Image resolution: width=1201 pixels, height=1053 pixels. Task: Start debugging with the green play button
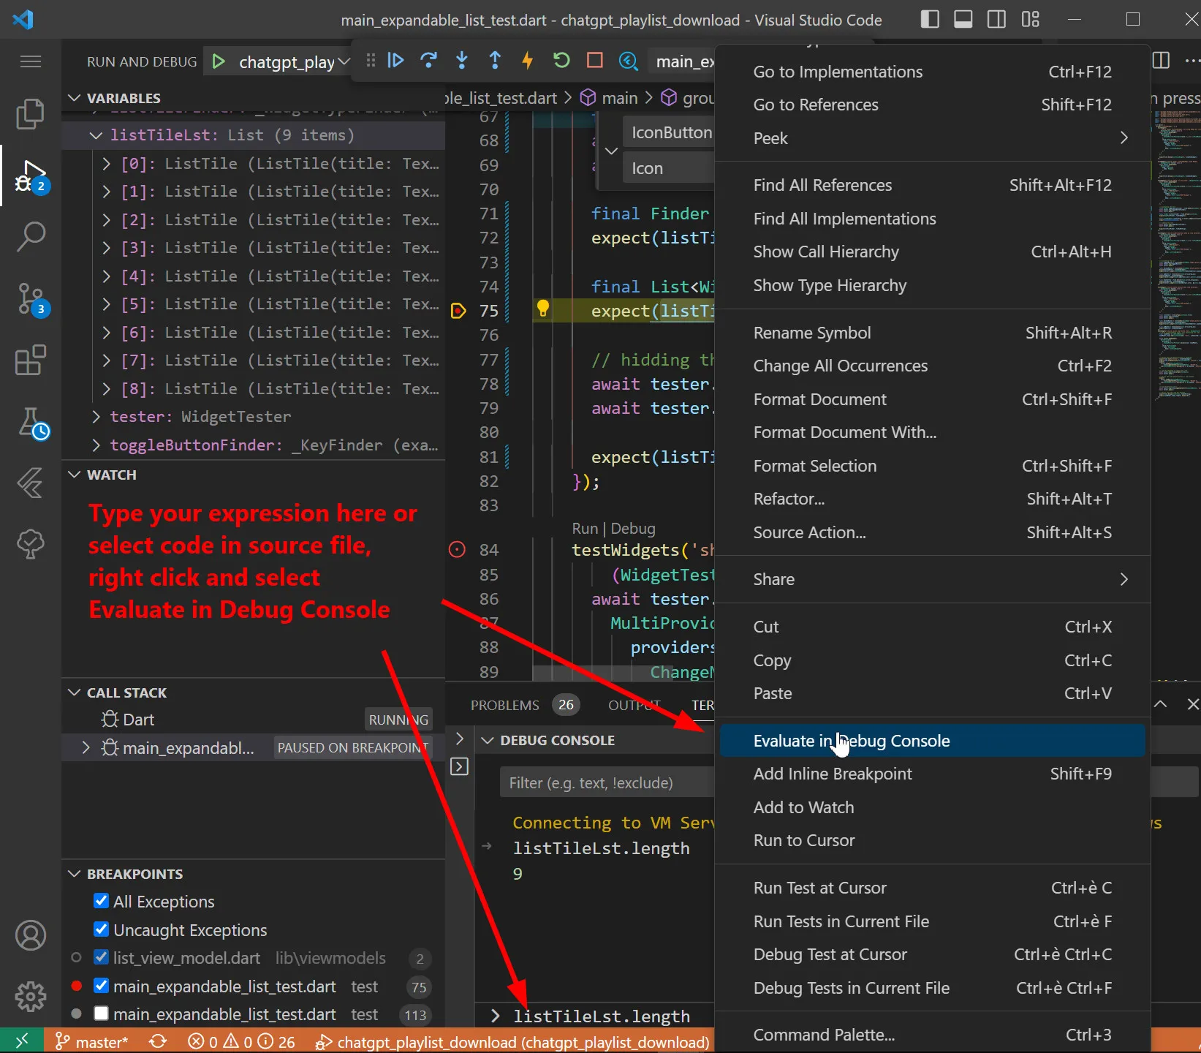218,61
